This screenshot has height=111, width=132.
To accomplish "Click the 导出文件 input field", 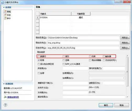I will click(83, 43).
